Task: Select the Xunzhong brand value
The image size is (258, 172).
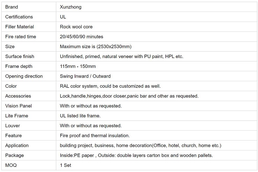Action: tap(71, 7)
